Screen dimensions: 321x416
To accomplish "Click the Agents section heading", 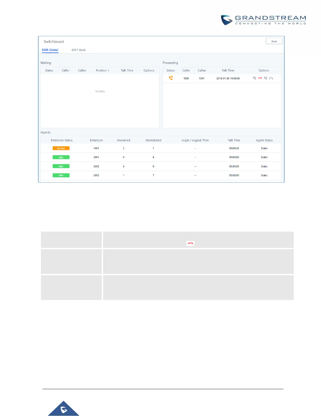I will [x=45, y=132].
